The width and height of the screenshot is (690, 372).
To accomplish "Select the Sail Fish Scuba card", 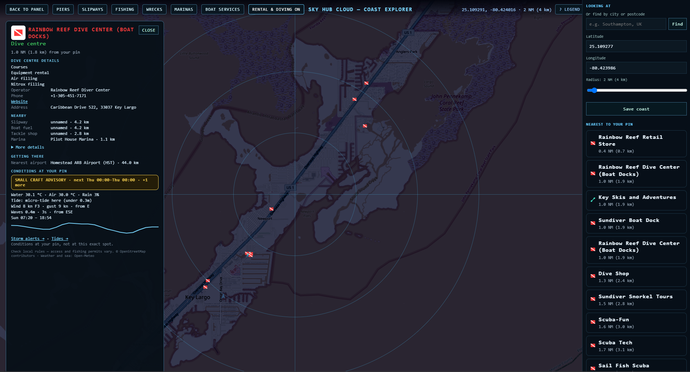I will (x=636, y=366).
